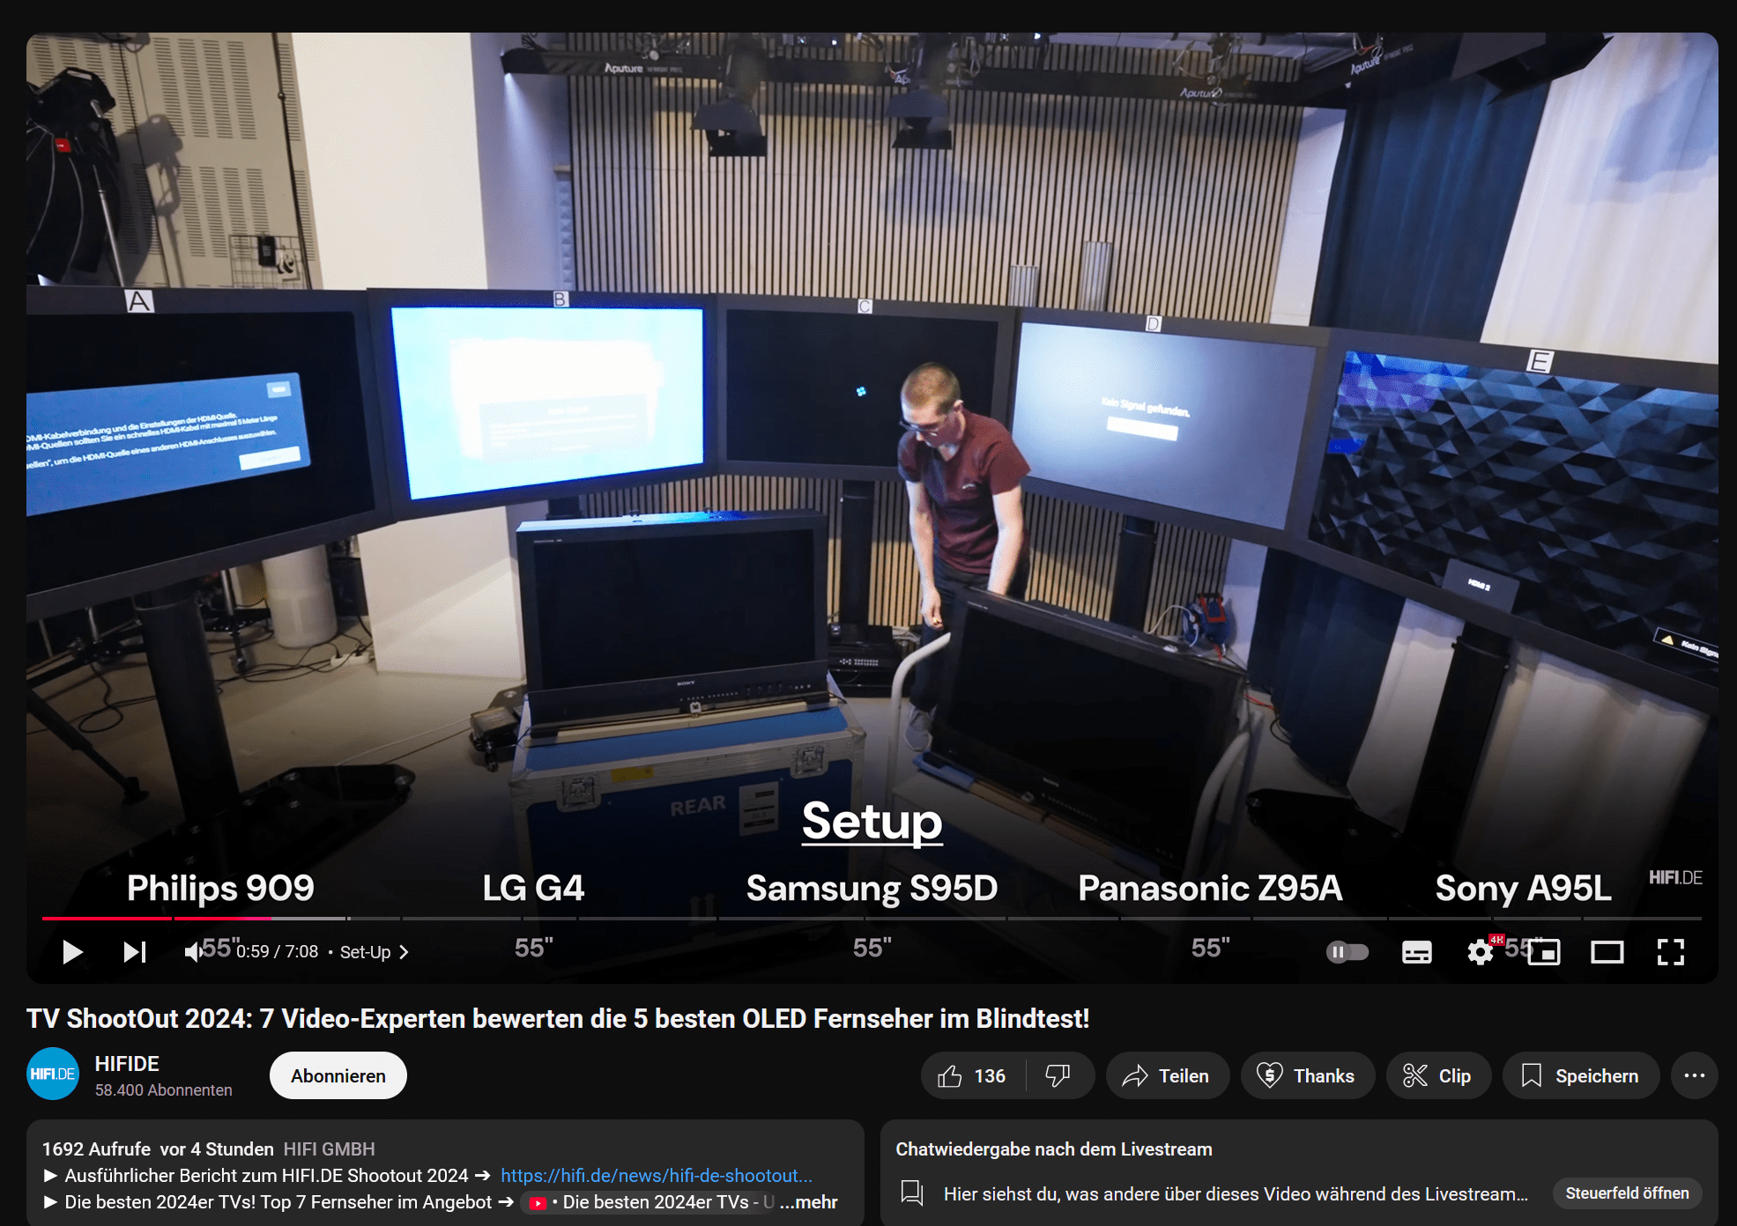Dislike the video

(1058, 1075)
